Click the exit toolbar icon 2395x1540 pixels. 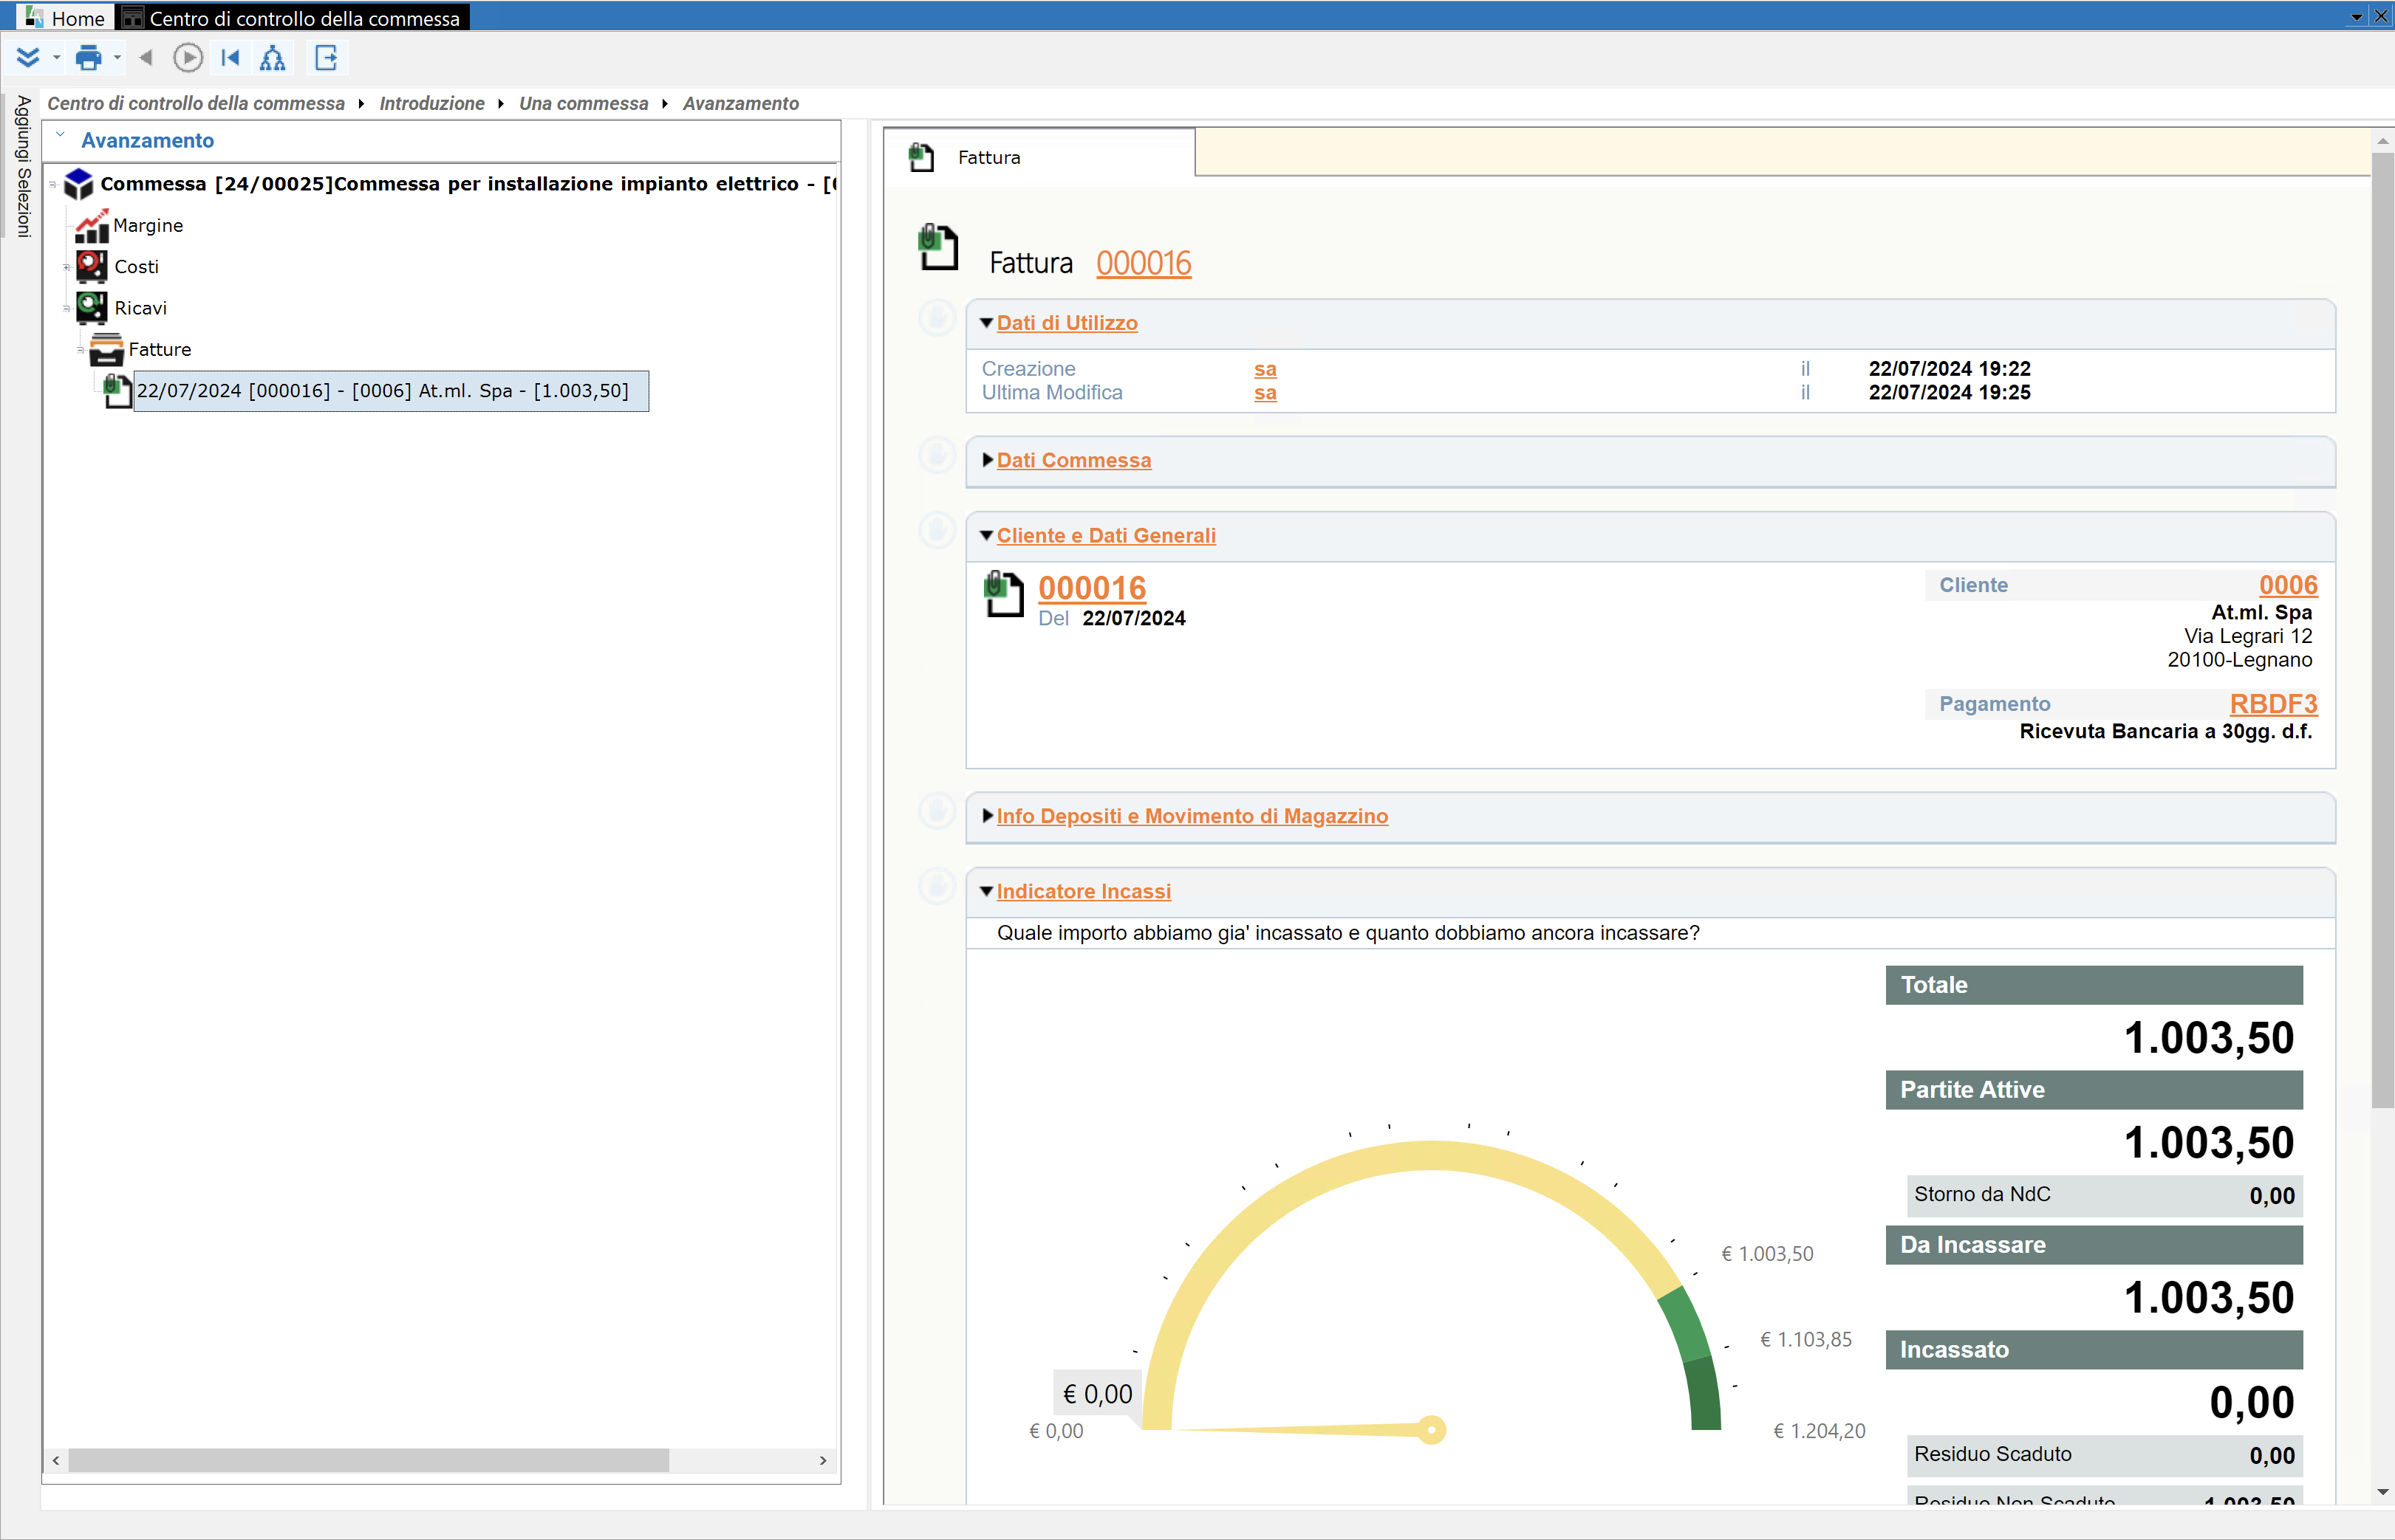[x=326, y=58]
